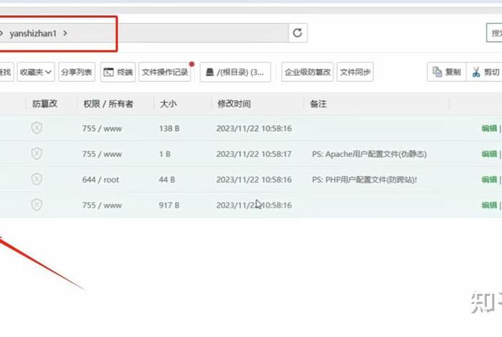Open the 分享列表 share list
This screenshot has height=337, width=502.
coord(77,72)
